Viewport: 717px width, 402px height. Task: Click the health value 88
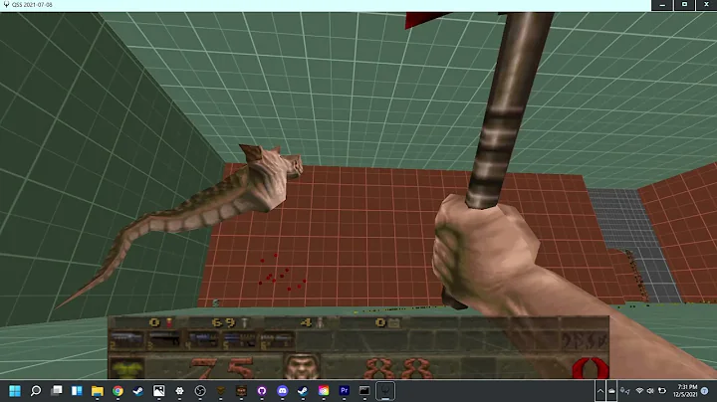(x=397, y=368)
